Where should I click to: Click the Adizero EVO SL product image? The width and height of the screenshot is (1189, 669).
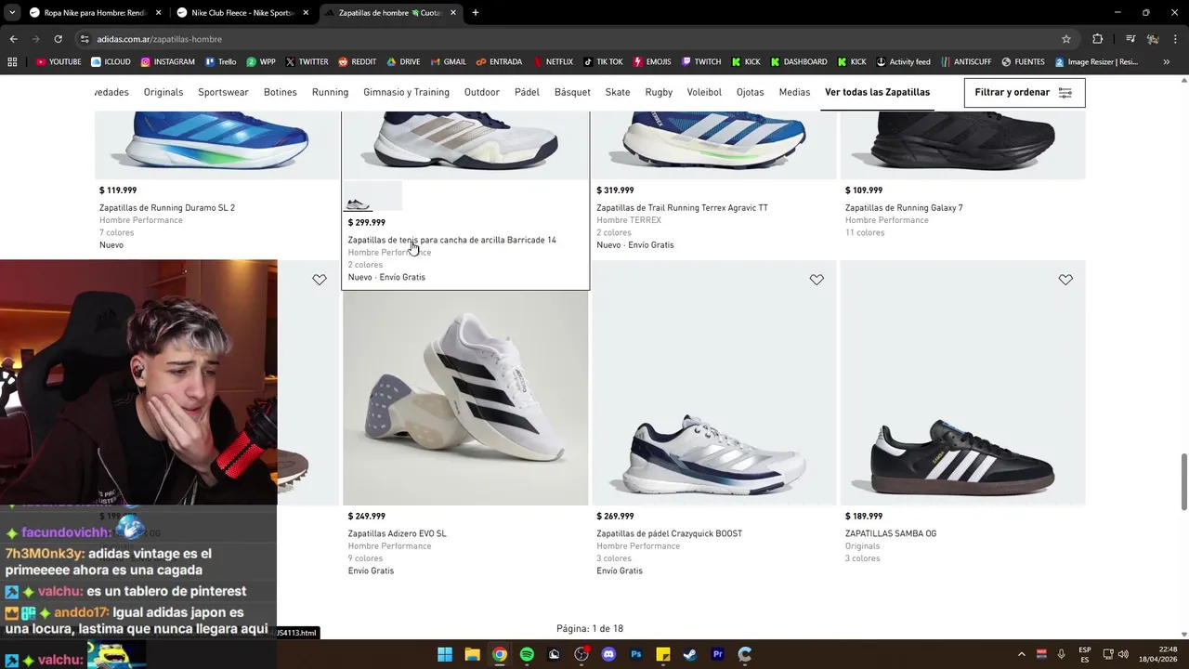click(x=465, y=398)
